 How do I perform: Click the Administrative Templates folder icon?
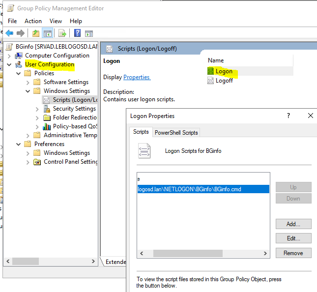(37, 135)
